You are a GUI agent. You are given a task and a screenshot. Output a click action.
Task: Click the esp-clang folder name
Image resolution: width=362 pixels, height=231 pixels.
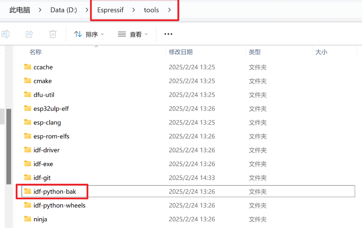47,123
